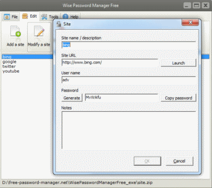Launch the bing site URL
Screen dimensions: 212x188
(x=179, y=63)
